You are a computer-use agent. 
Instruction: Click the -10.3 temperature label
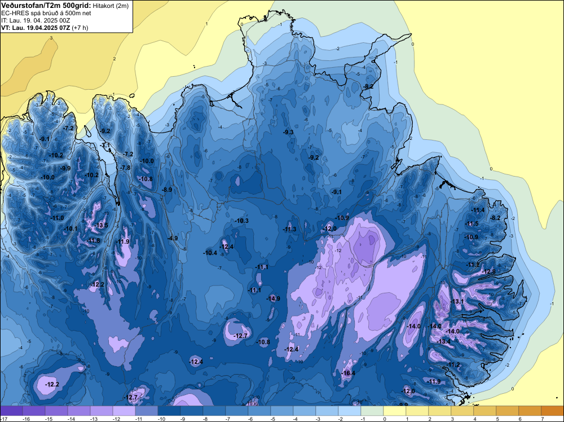tap(241, 221)
